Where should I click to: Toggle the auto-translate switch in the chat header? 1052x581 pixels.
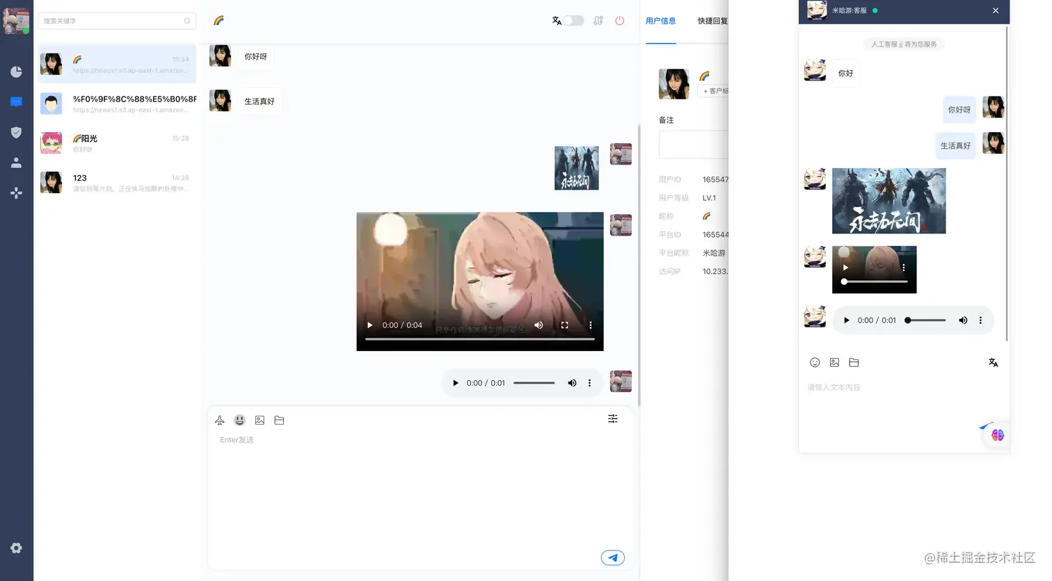(574, 21)
